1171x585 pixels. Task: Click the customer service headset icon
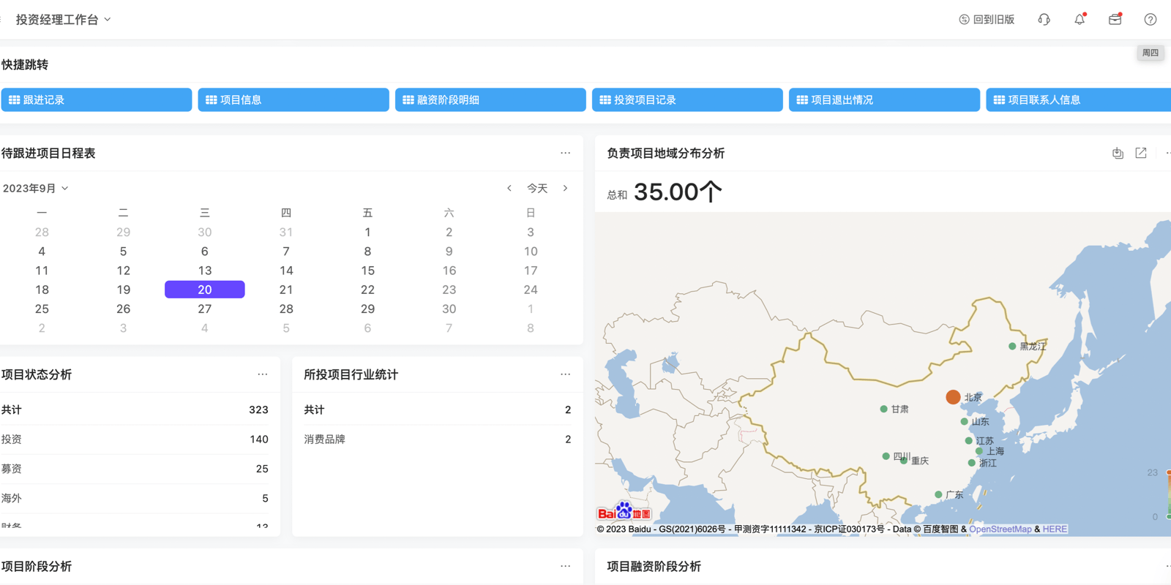[1044, 20]
